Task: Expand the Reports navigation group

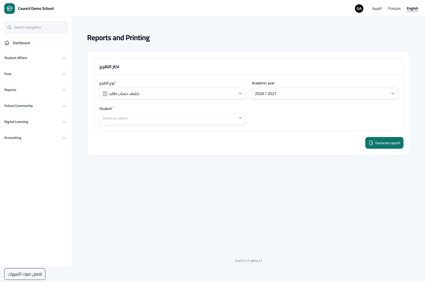Action: (35, 90)
